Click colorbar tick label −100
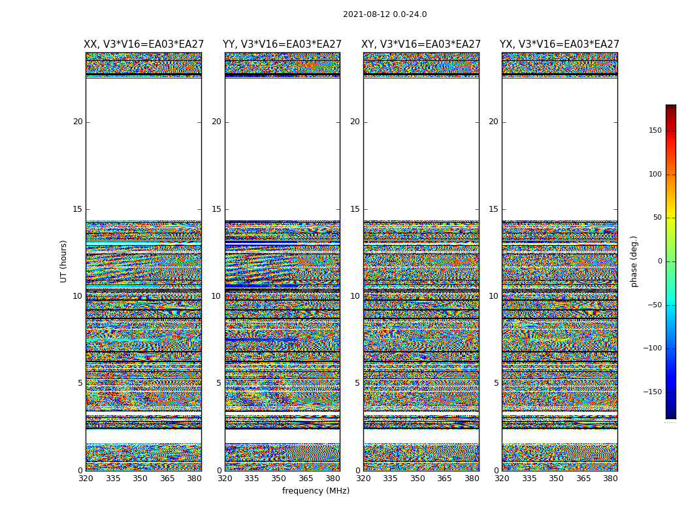The image size is (686, 523). (x=653, y=348)
